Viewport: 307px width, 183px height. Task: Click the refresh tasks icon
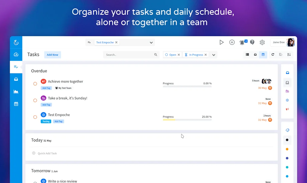coord(273,55)
